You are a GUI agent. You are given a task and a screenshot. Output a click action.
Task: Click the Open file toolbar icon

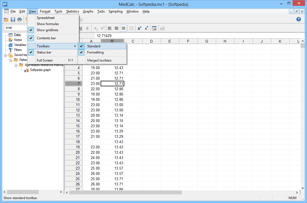click(x=6, y=19)
